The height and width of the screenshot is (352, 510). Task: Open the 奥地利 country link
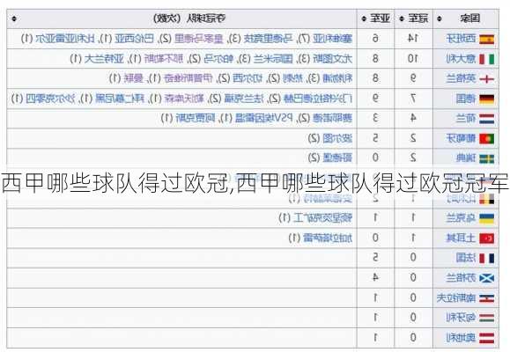461,338
